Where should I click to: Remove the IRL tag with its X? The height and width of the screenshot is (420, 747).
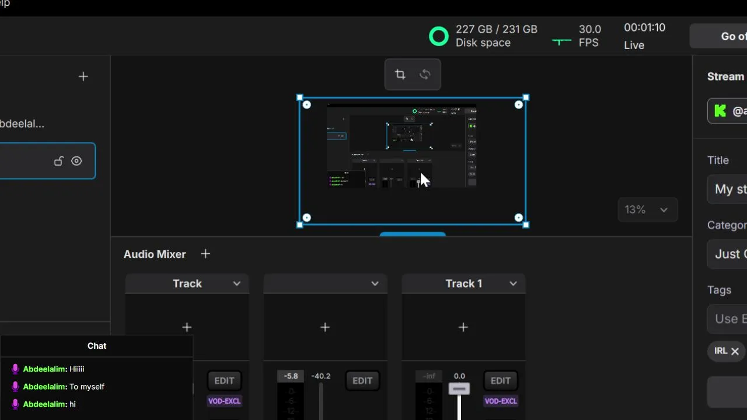[735, 351]
